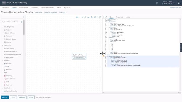The height and width of the screenshot is (102, 182).
Task: Redo the canvas change
Action: tap(85, 17)
